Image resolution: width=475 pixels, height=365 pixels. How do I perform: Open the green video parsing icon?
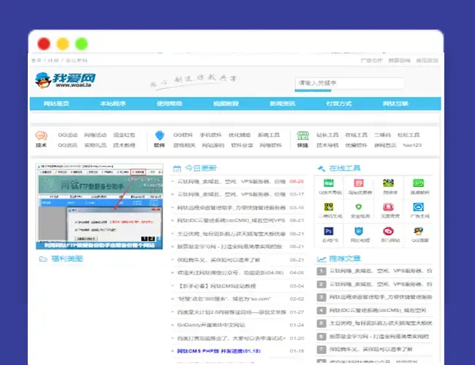(418, 183)
